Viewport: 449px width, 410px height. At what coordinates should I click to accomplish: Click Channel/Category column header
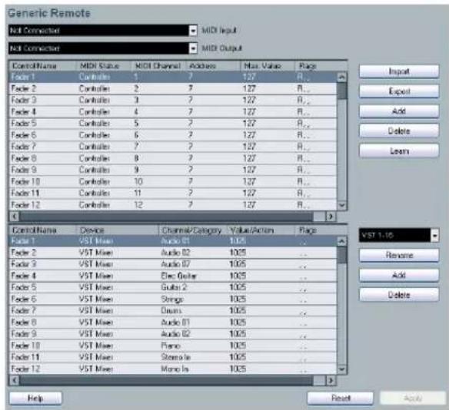193,230
